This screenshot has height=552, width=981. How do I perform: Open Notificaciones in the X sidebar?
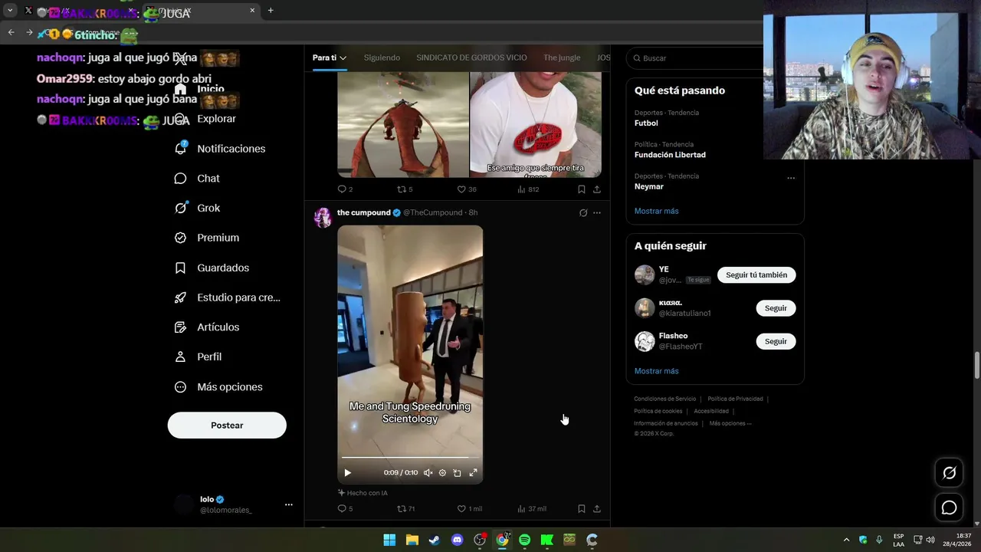point(221,149)
